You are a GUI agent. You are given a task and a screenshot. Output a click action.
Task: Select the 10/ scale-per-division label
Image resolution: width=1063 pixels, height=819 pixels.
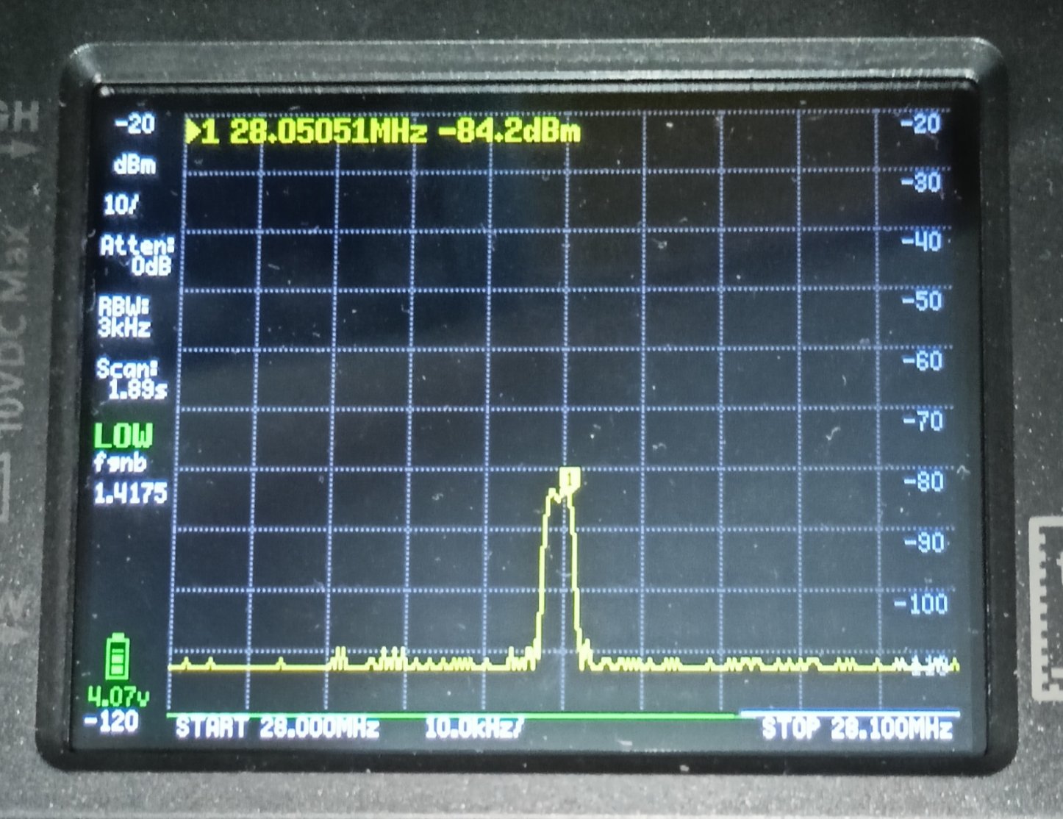(121, 205)
